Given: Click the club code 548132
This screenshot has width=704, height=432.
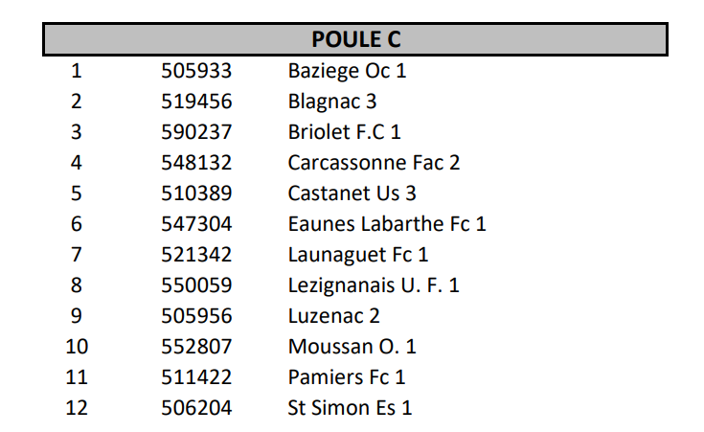Looking at the screenshot, I should 196,163.
